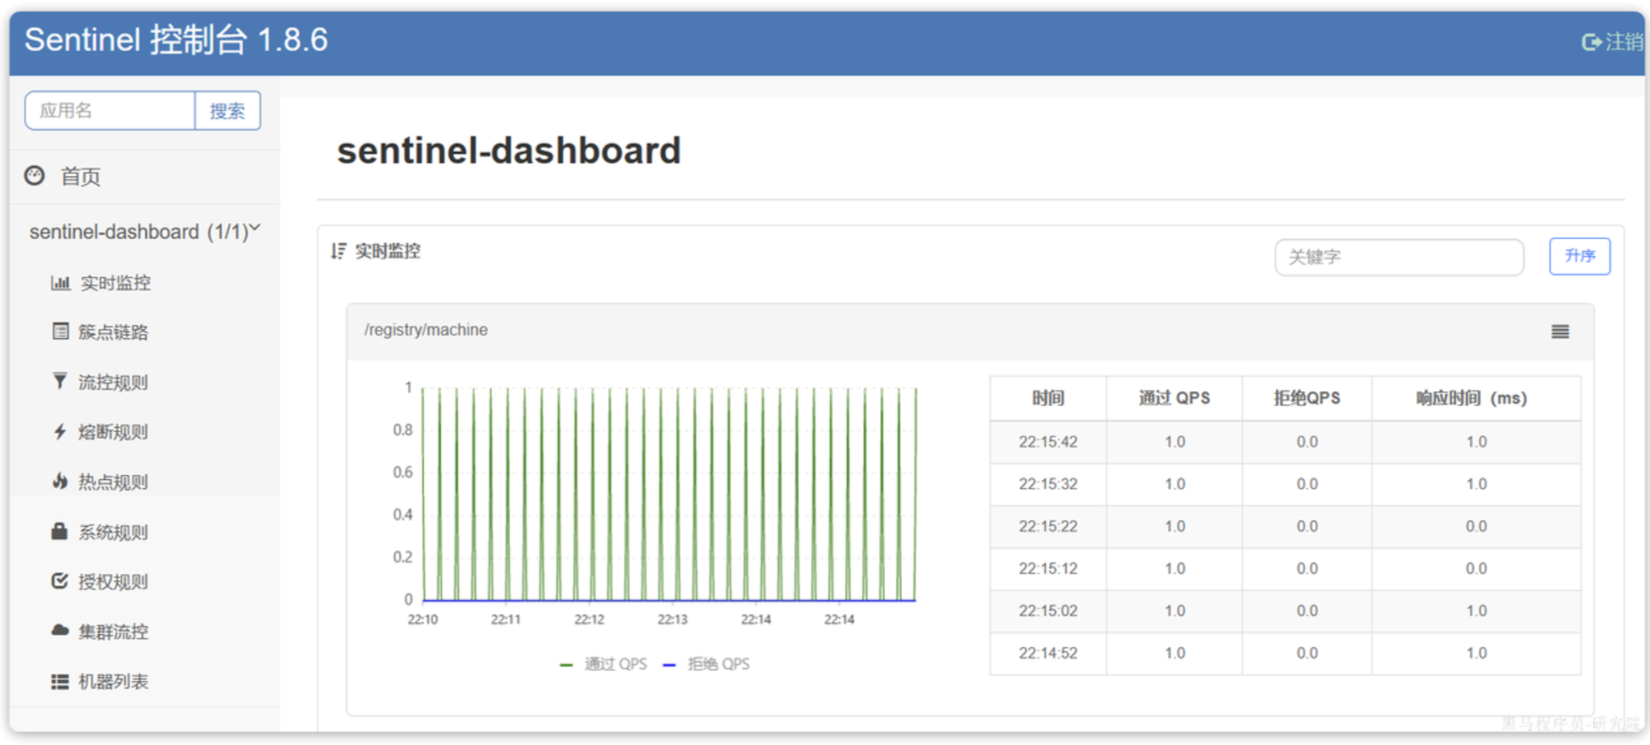Open 授权规则 menu item
This screenshot has width=1650, height=745.
click(x=113, y=582)
